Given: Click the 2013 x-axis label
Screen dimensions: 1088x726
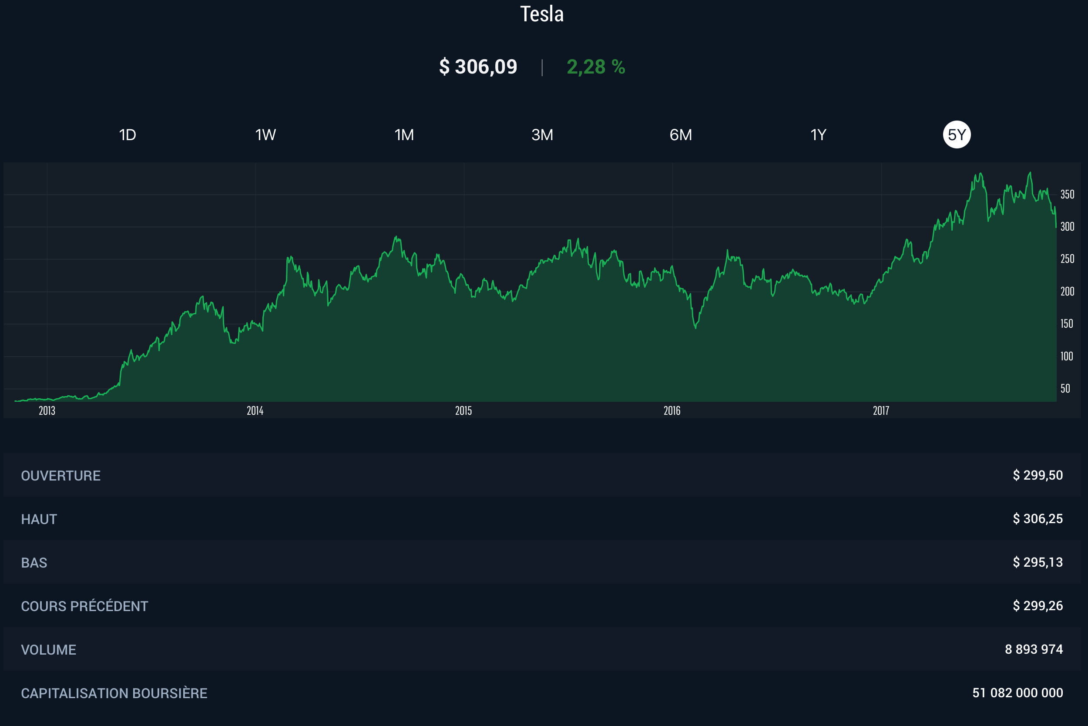Looking at the screenshot, I should (47, 411).
